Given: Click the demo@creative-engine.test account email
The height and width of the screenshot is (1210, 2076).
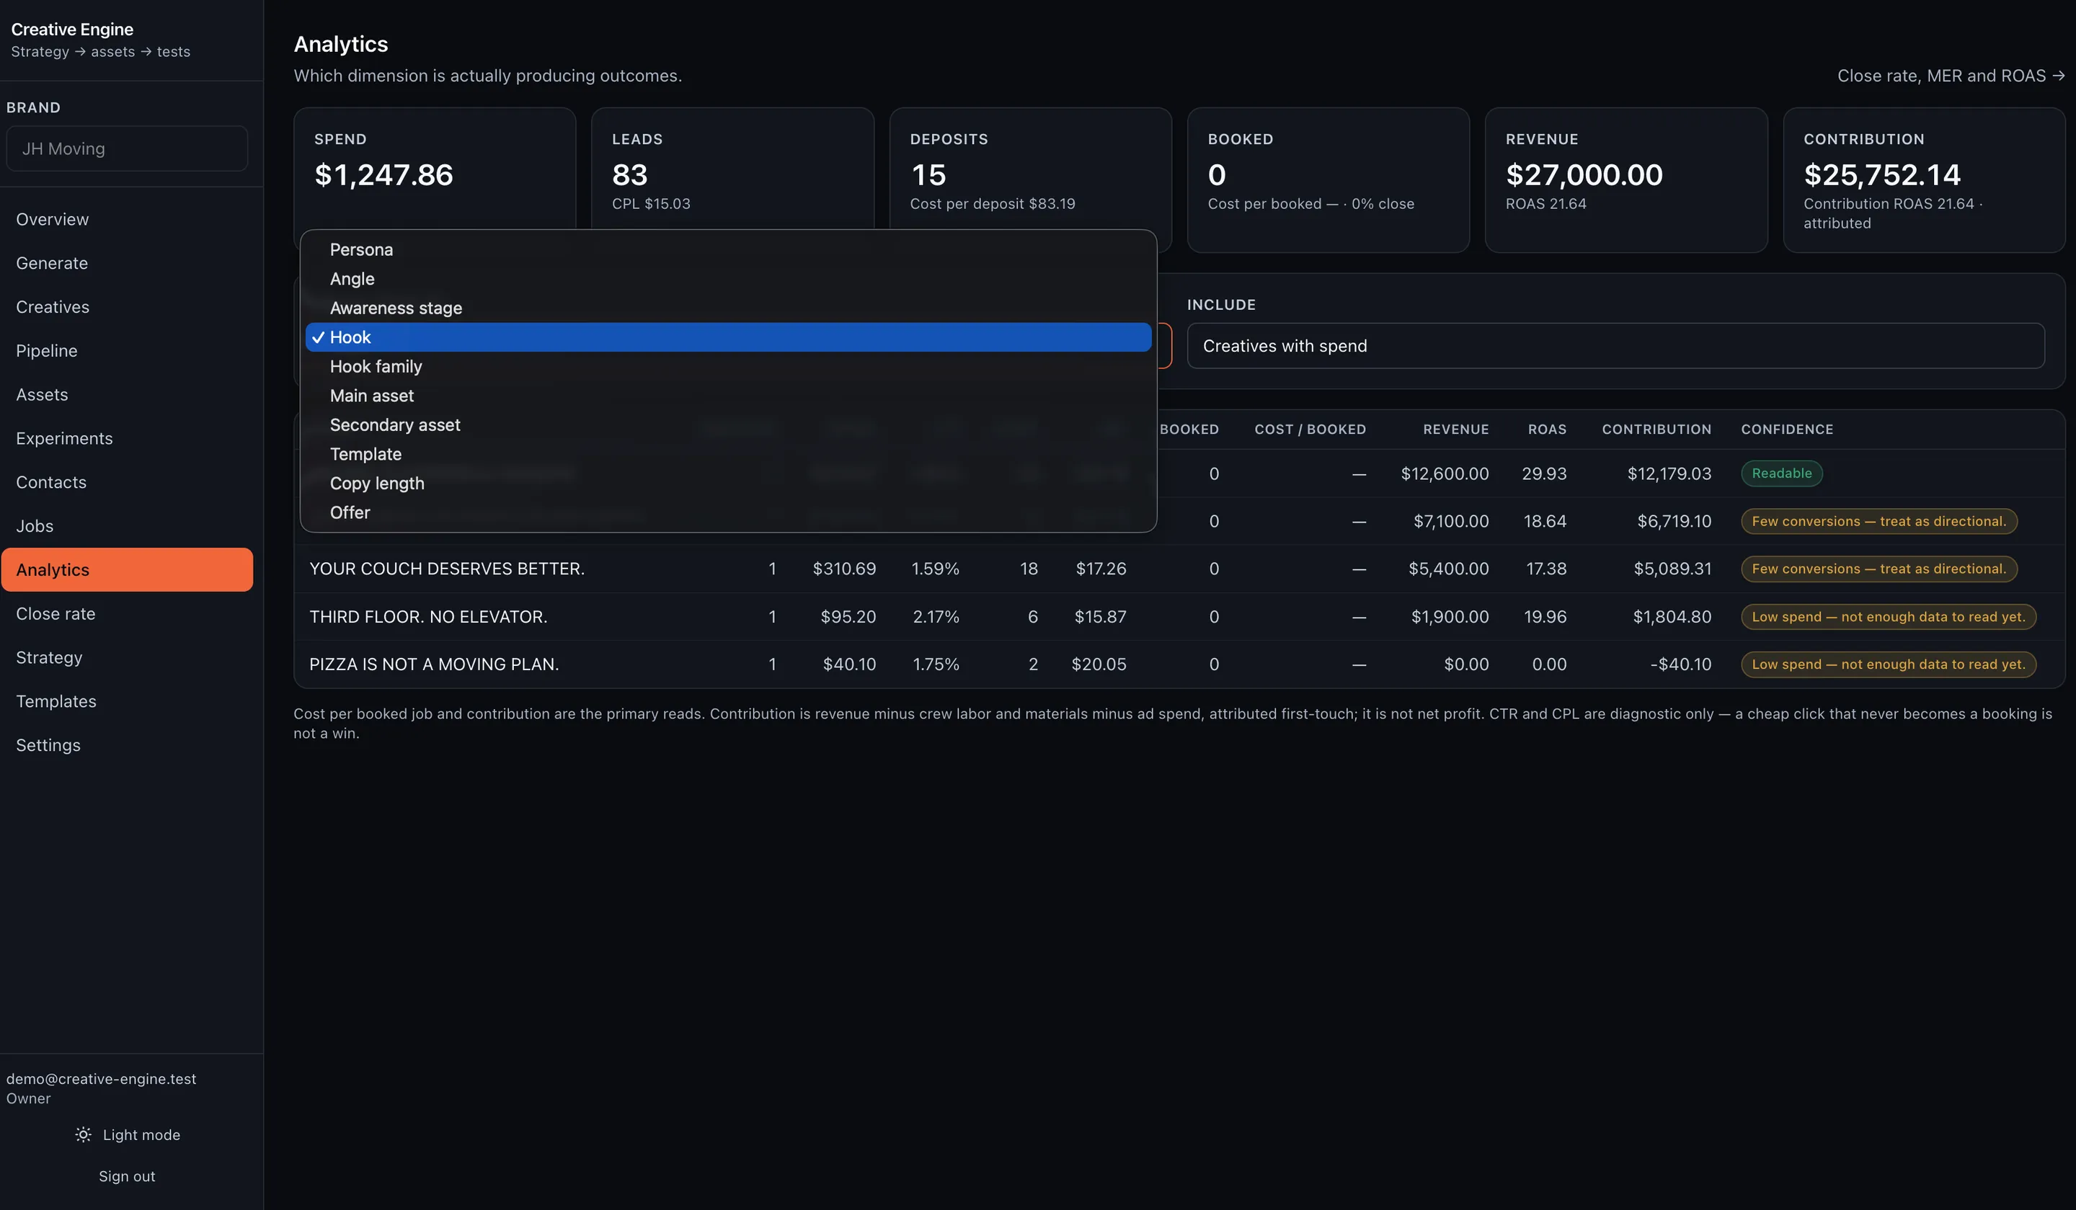Looking at the screenshot, I should [102, 1078].
